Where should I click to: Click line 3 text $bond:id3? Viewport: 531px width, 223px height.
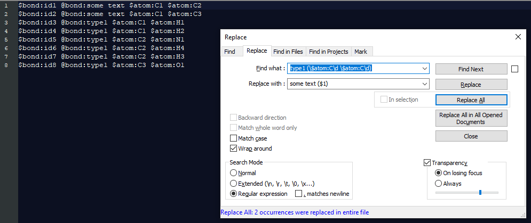click(38, 23)
